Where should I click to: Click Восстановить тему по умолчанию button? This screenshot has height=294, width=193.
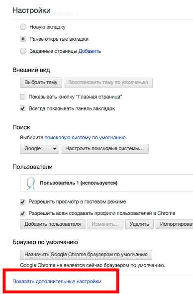pyautogui.click(x=108, y=83)
